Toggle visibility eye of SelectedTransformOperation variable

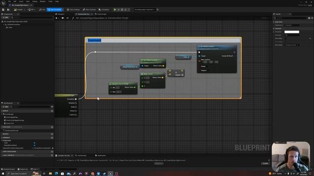coord(52,148)
